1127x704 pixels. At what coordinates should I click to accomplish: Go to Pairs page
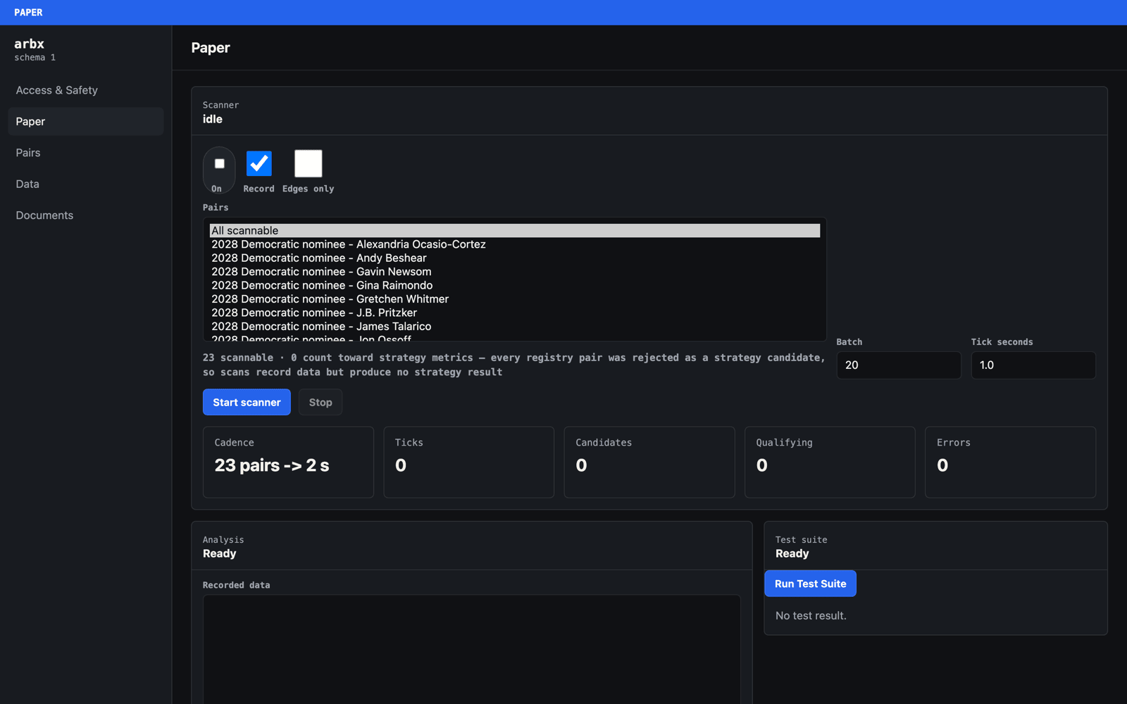pos(86,153)
